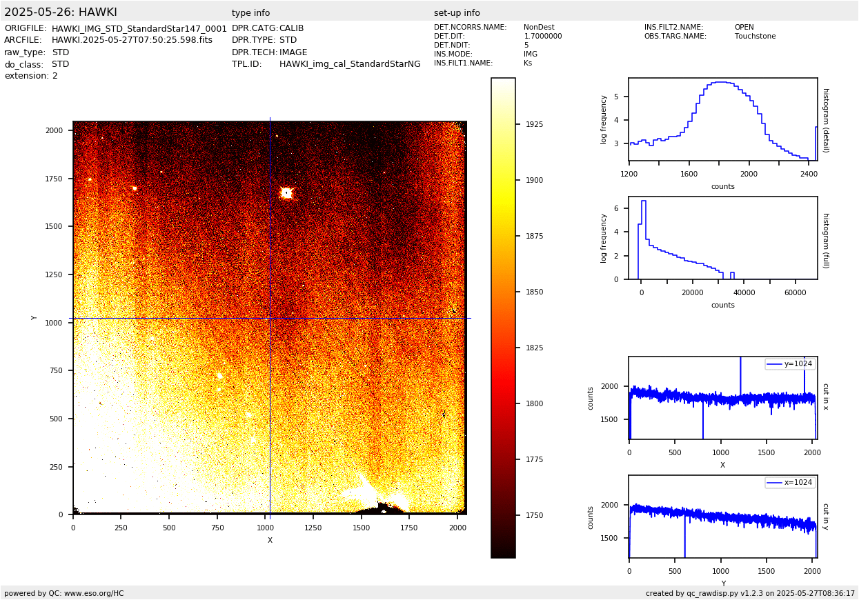
Task: Click the x=1024 legend entry
Action: [790, 483]
